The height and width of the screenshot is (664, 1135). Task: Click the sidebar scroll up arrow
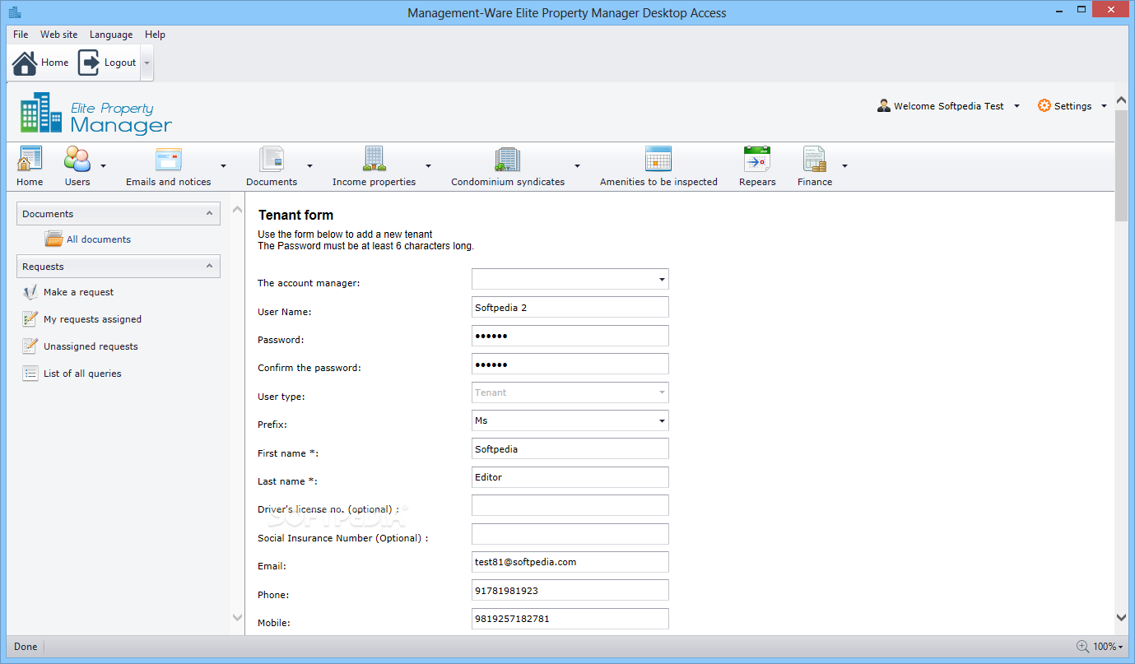238,210
